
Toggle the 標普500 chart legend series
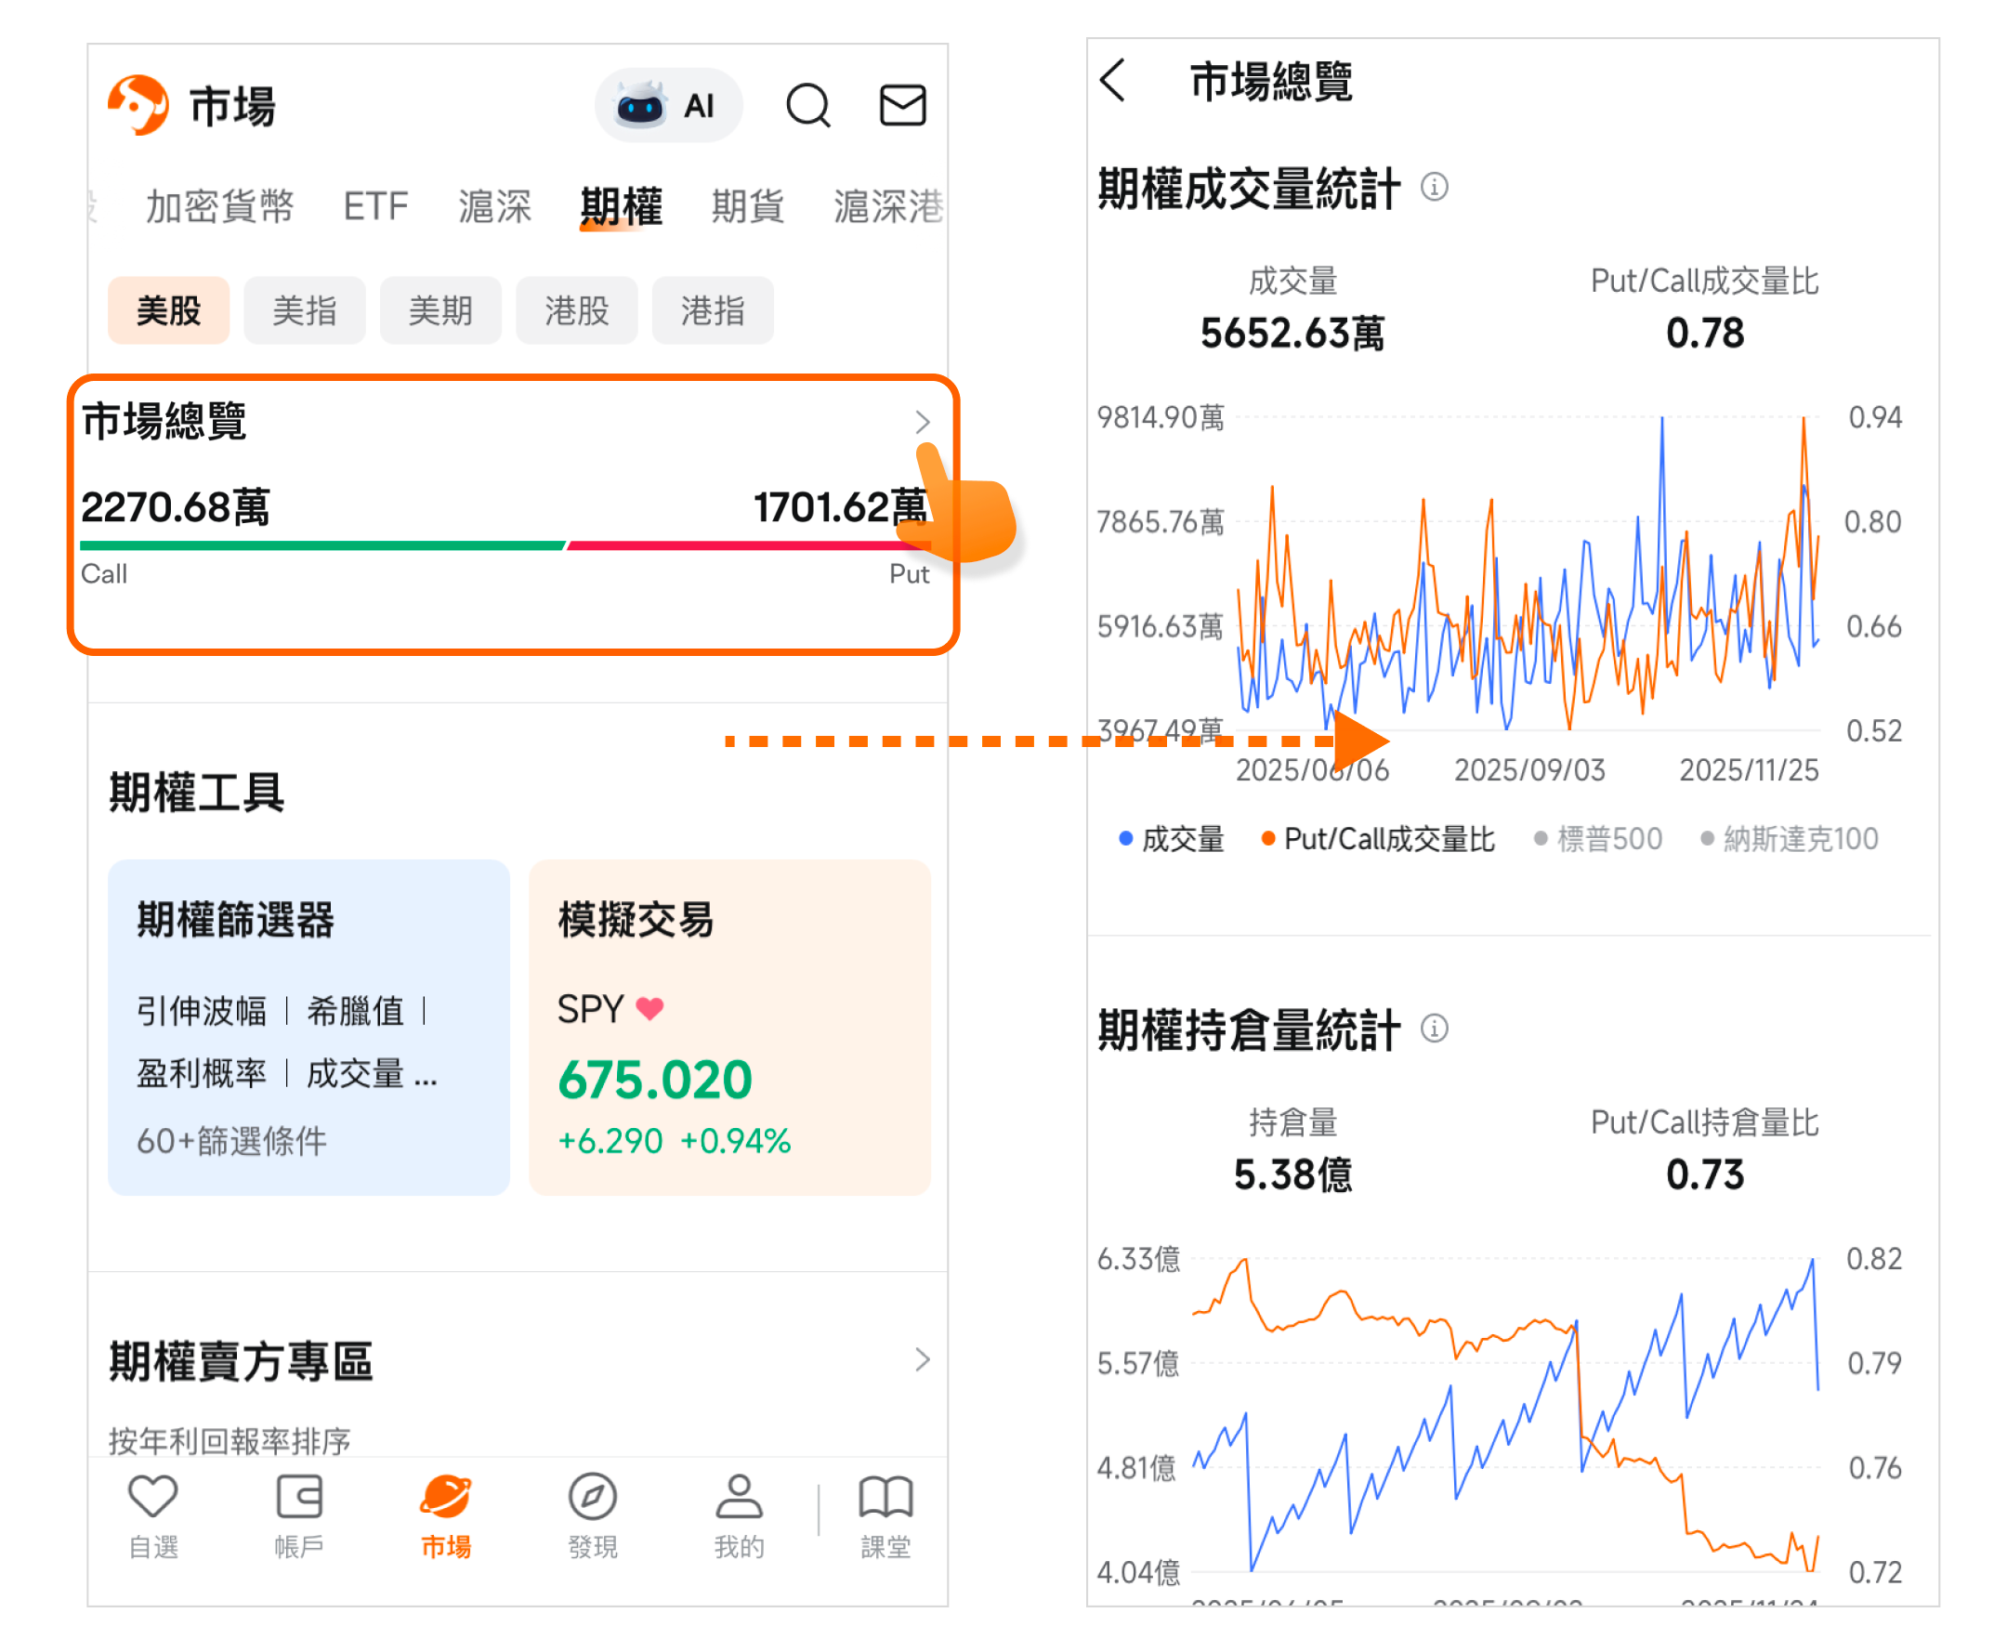point(1599,838)
